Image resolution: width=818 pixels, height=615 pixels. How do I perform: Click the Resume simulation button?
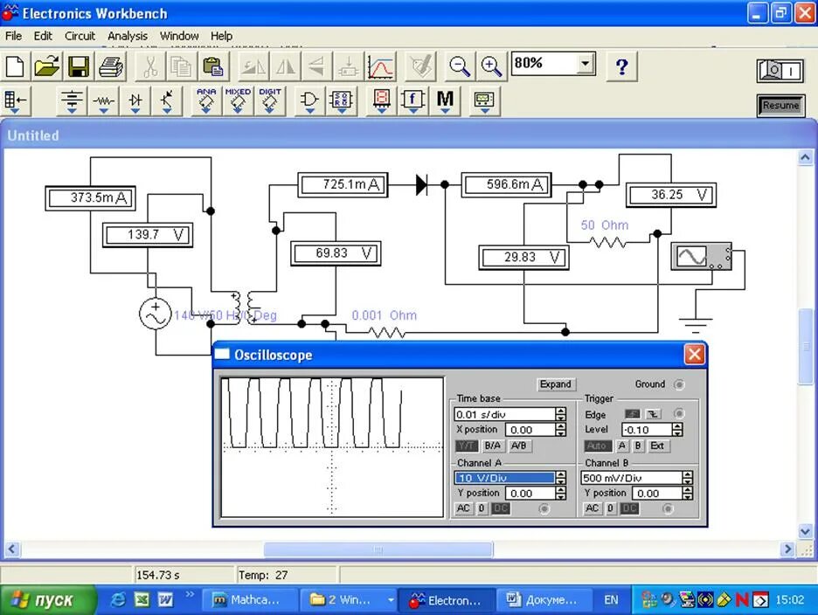[780, 106]
